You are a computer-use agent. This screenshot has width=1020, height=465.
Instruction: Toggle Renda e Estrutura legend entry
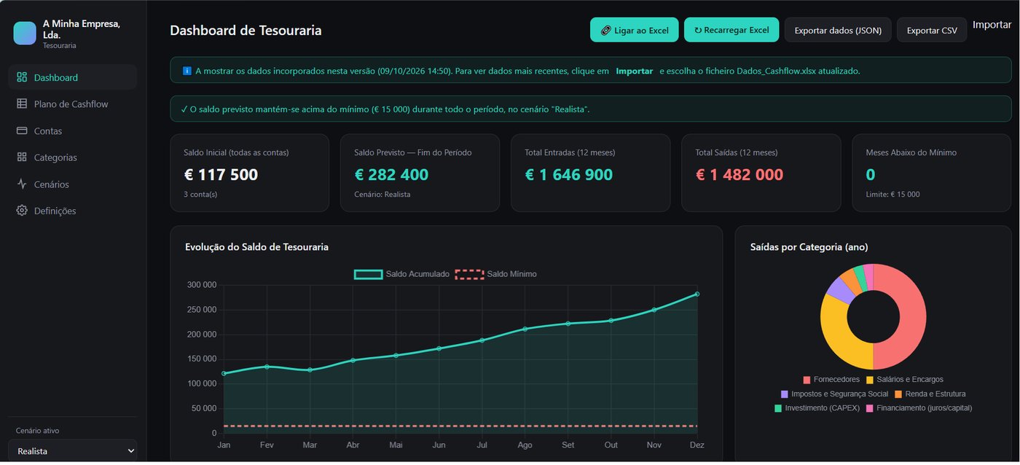coord(930,394)
